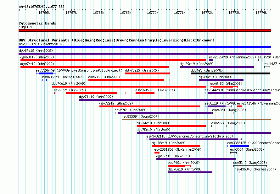The width and height of the screenshot is (280, 194).
Task: Click the esv3396409 blue gain feature
Action: (46, 73)
